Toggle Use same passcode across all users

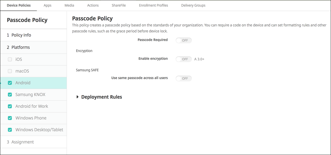(x=184, y=79)
